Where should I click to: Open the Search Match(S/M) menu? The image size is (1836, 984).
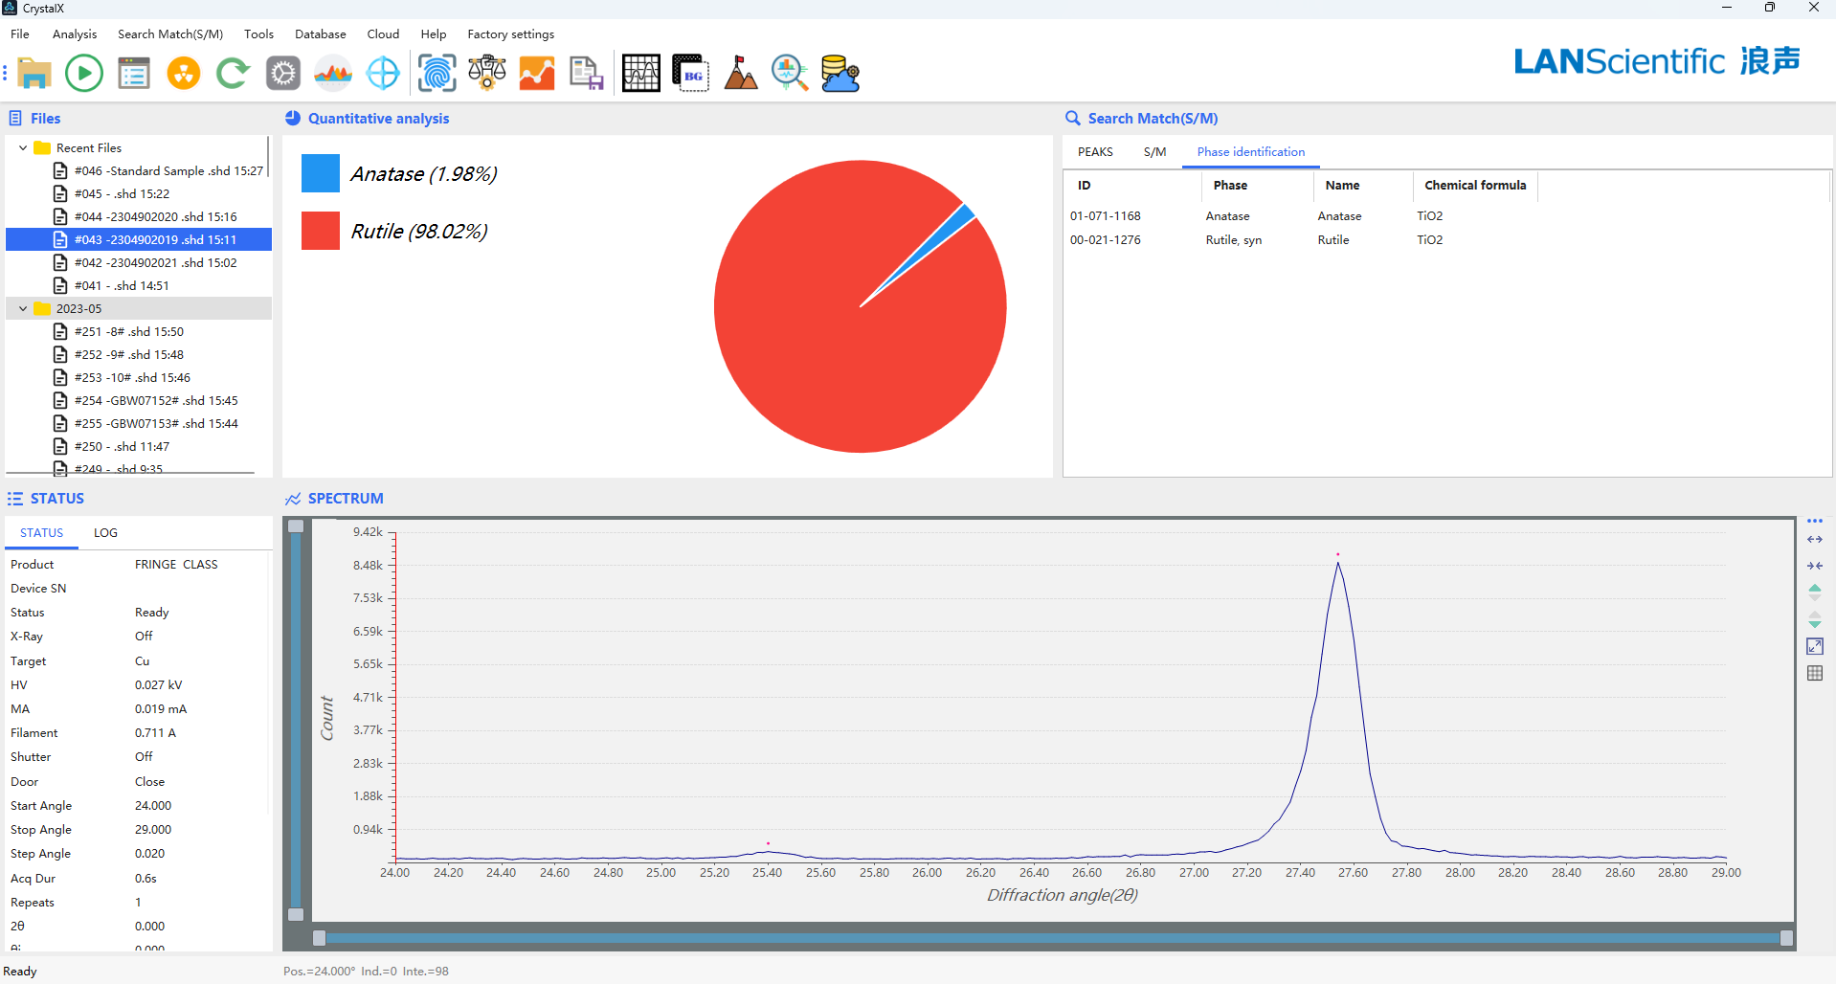(169, 34)
